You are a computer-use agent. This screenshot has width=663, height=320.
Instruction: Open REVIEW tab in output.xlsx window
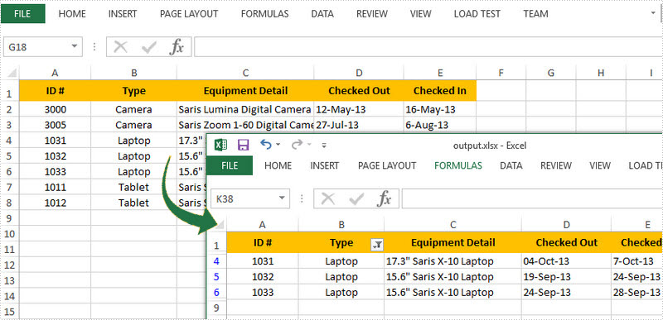[556, 165]
